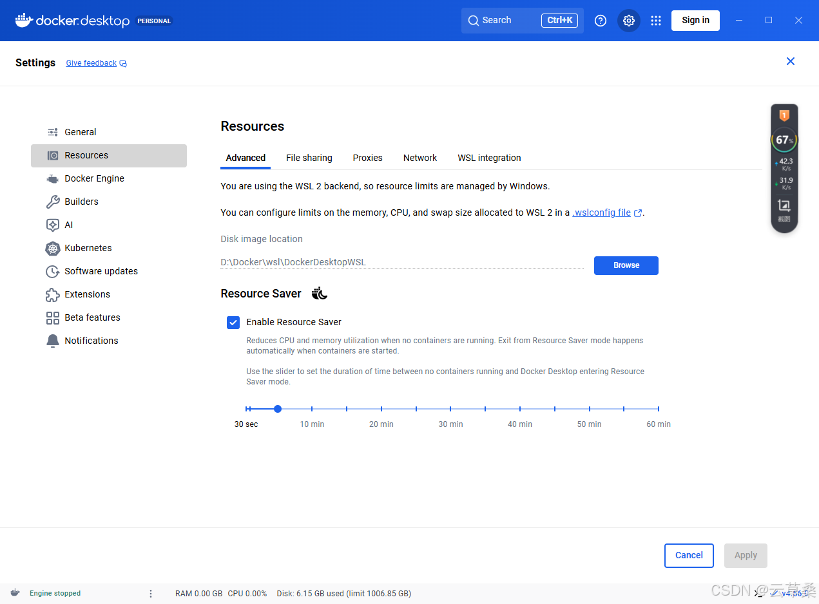Click the Docker Engine icon in sidebar

(x=53, y=178)
